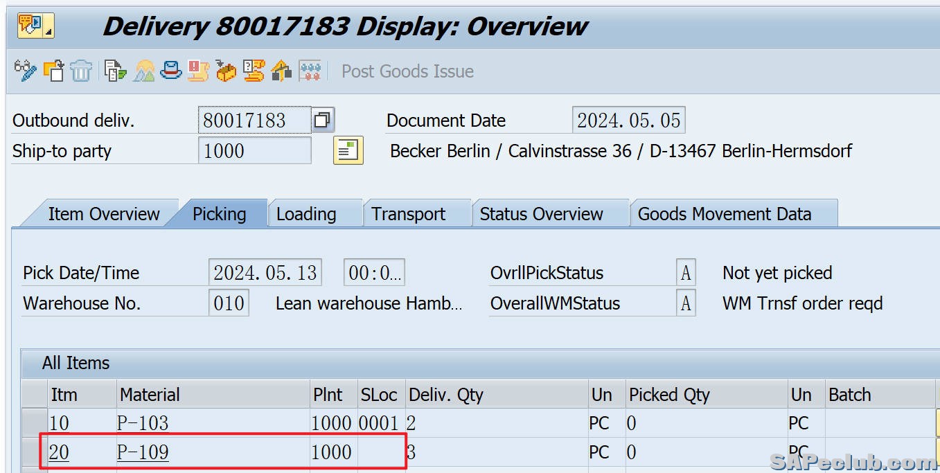
Task: Click the Pick Date field showing 2024.05.13
Action: (x=265, y=273)
